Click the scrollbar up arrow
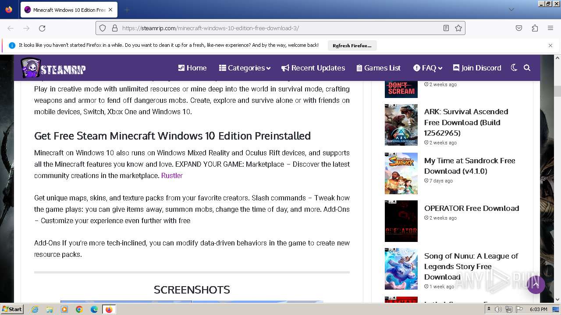 [x=557, y=58]
